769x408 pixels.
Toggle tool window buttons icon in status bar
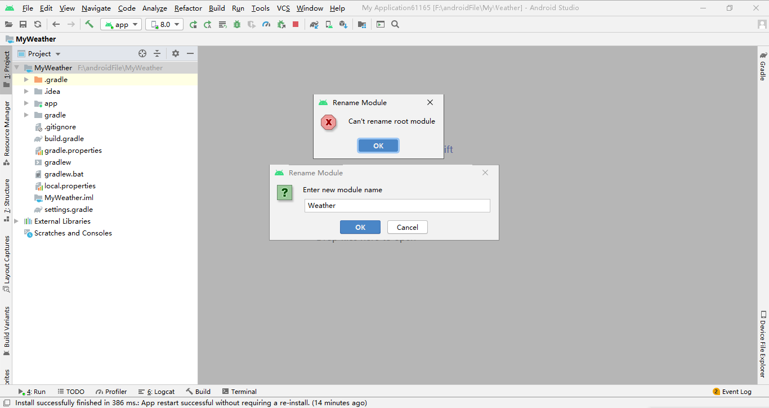[7, 403]
